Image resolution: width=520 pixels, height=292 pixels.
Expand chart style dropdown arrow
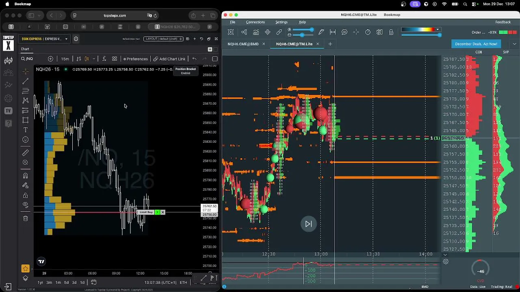94,59
